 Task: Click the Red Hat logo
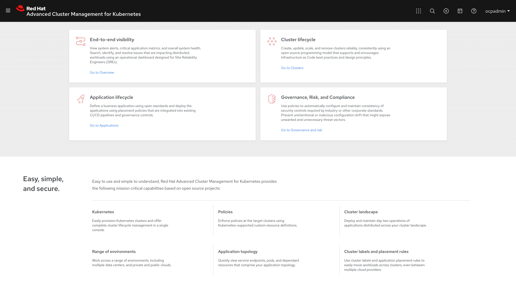(20, 8)
